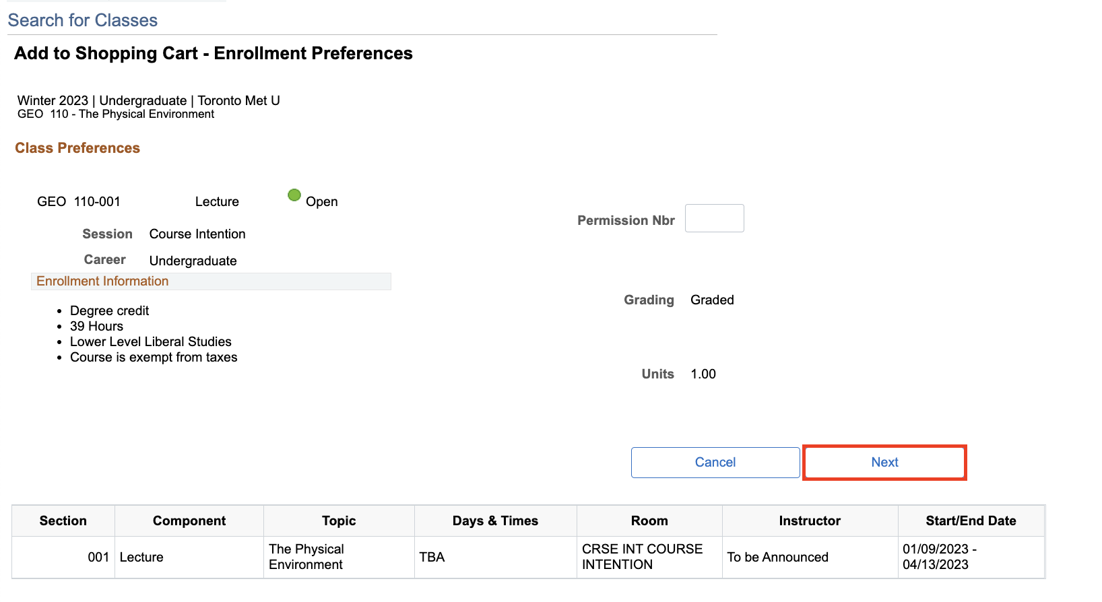Click the CRSE INT COURSE INTENTION room cell
Image resolution: width=1102 pixels, height=602 pixels.
(642, 557)
